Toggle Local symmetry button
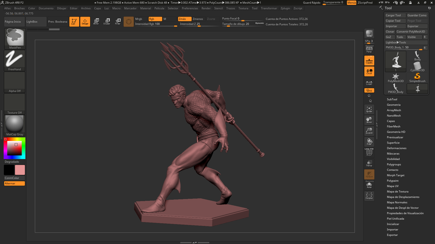This screenshot has height=244, width=435. [x=369, y=72]
